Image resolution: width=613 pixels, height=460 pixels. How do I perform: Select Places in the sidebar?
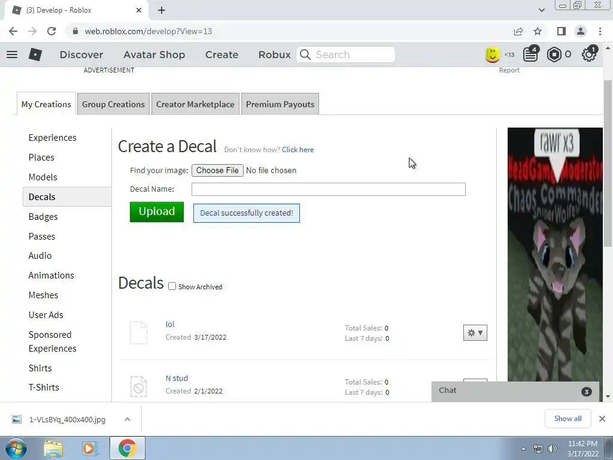pos(41,158)
